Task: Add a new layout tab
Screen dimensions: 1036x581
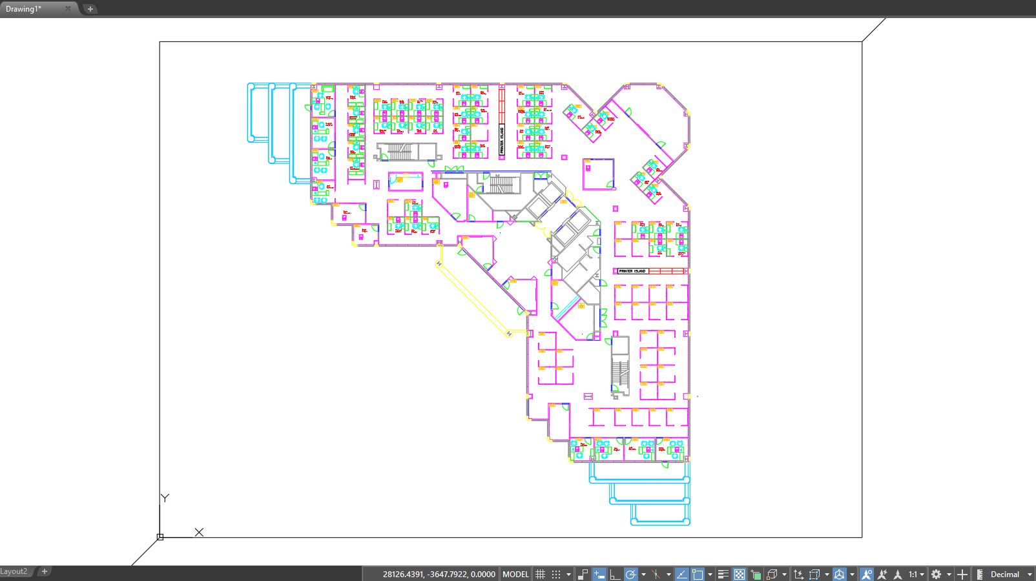Action: 45,571
